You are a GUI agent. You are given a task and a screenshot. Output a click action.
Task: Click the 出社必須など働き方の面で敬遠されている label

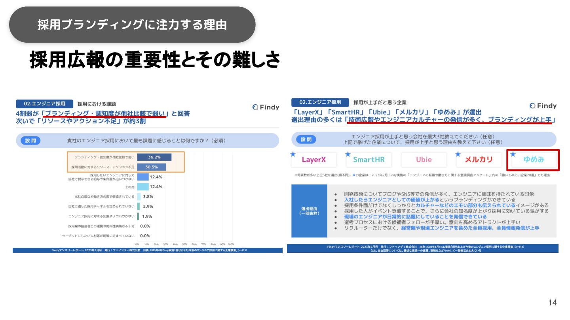[104, 196]
